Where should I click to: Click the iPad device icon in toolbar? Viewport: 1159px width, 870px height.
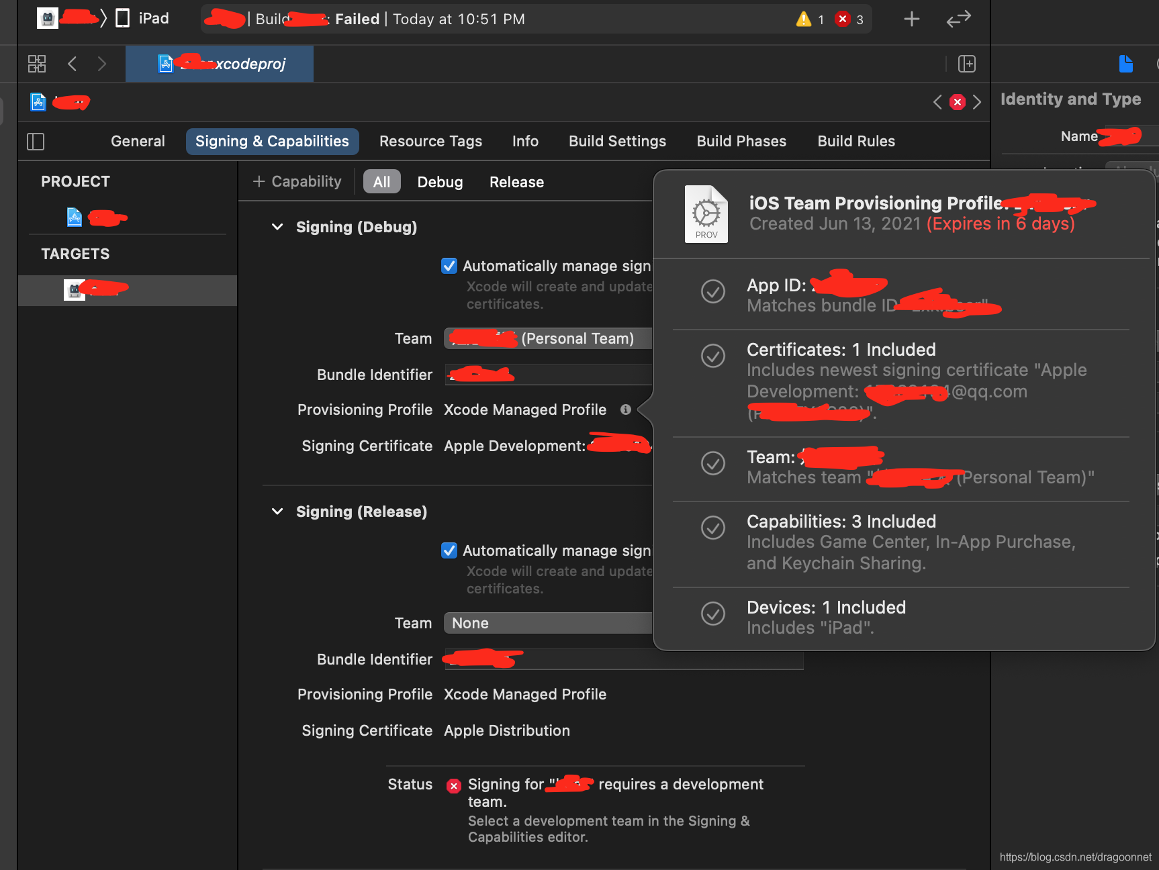(122, 18)
